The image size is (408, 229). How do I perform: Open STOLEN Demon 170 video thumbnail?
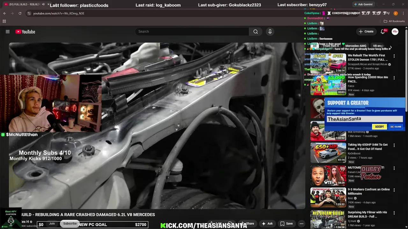click(328, 63)
